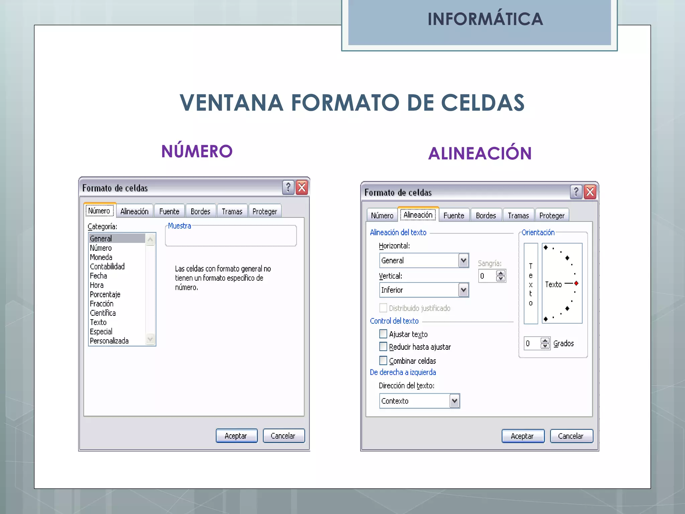
Task: Enable Reducir hasta ajustar checkbox
Action: coord(383,347)
